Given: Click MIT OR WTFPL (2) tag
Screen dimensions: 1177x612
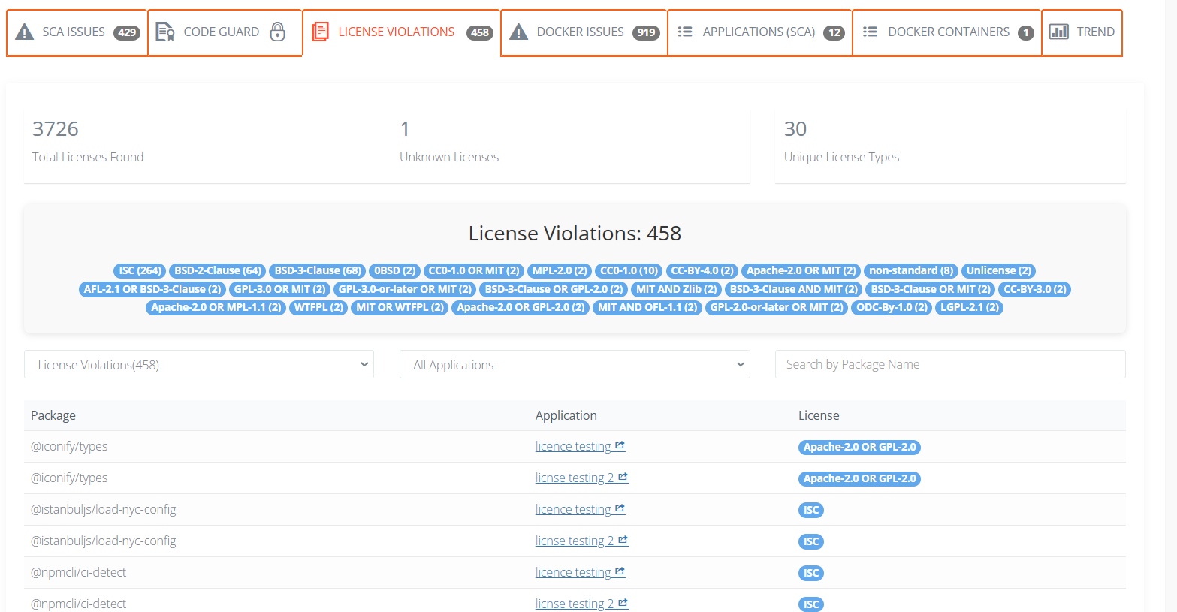Looking at the screenshot, I should [x=400, y=307].
